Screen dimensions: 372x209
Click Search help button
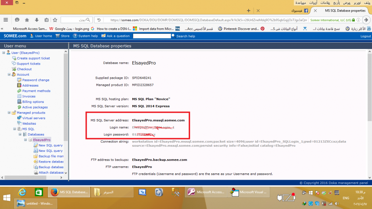(183, 36)
